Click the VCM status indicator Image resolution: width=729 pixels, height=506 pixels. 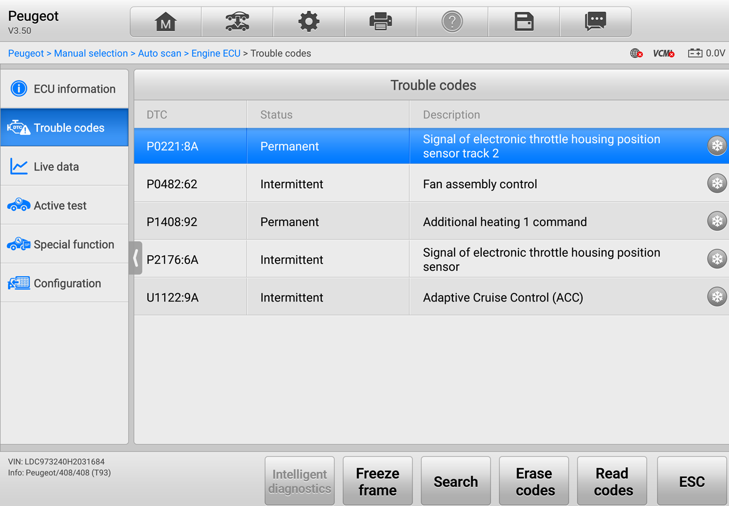(664, 53)
